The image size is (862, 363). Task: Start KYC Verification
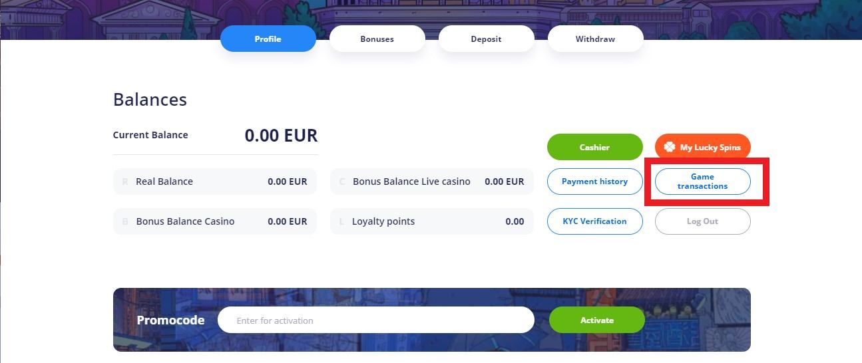(594, 221)
